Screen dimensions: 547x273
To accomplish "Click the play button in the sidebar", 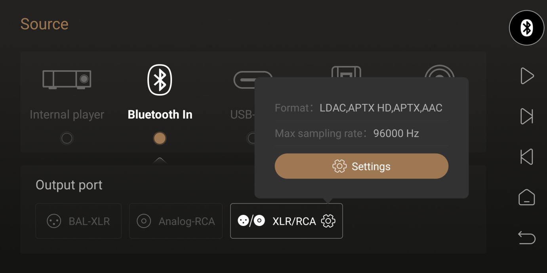I will (527, 76).
